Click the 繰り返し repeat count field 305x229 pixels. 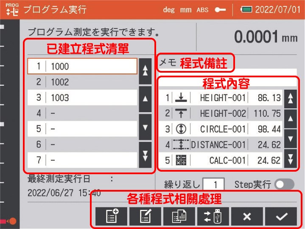tap(213, 184)
